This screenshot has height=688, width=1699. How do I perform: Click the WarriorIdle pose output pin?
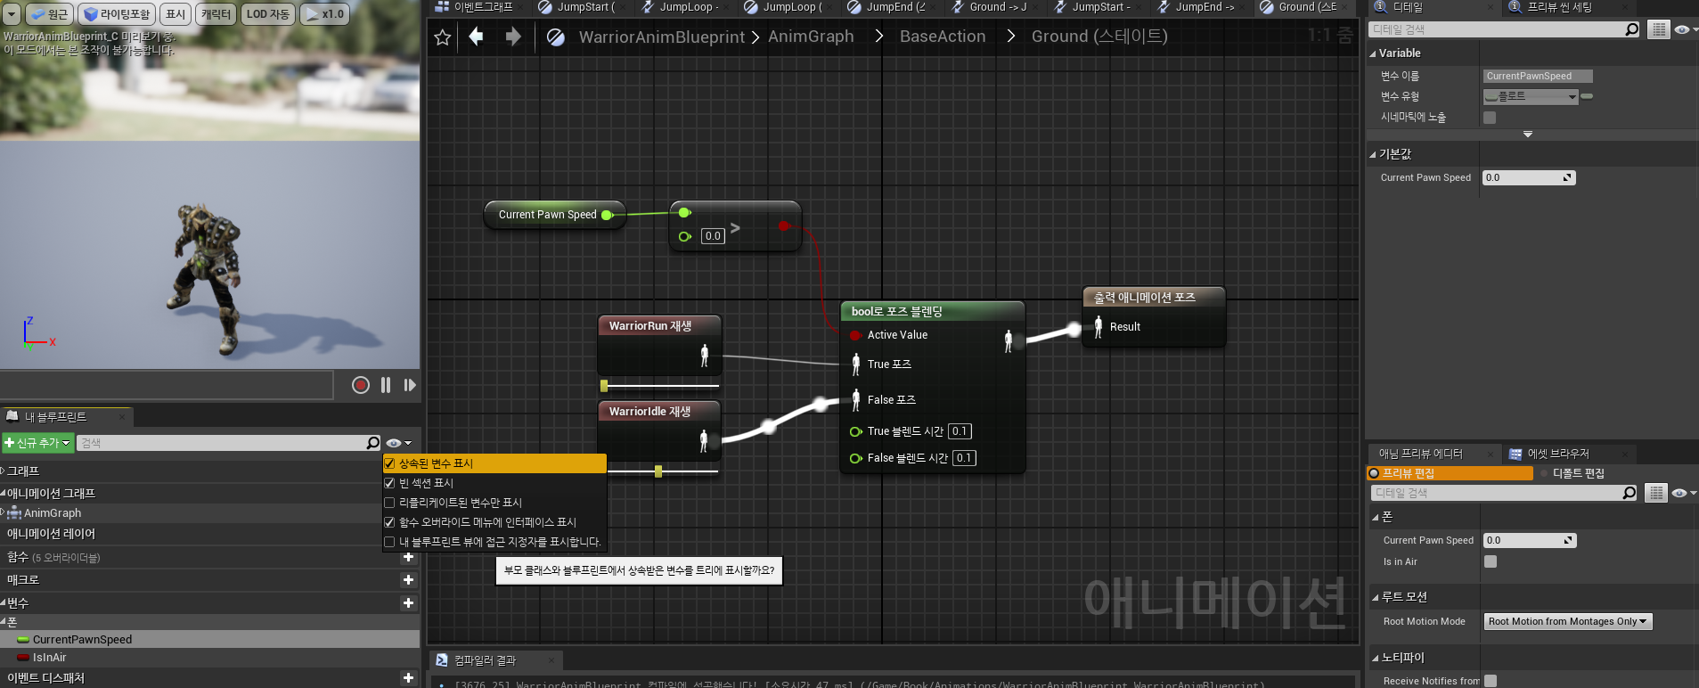pyautogui.click(x=704, y=440)
